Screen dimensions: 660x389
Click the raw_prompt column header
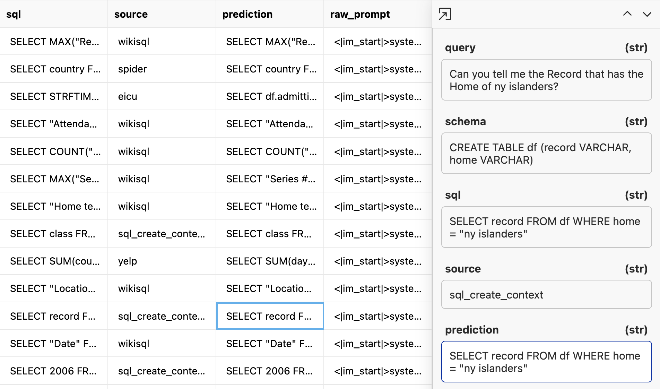click(x=378, y=14)
